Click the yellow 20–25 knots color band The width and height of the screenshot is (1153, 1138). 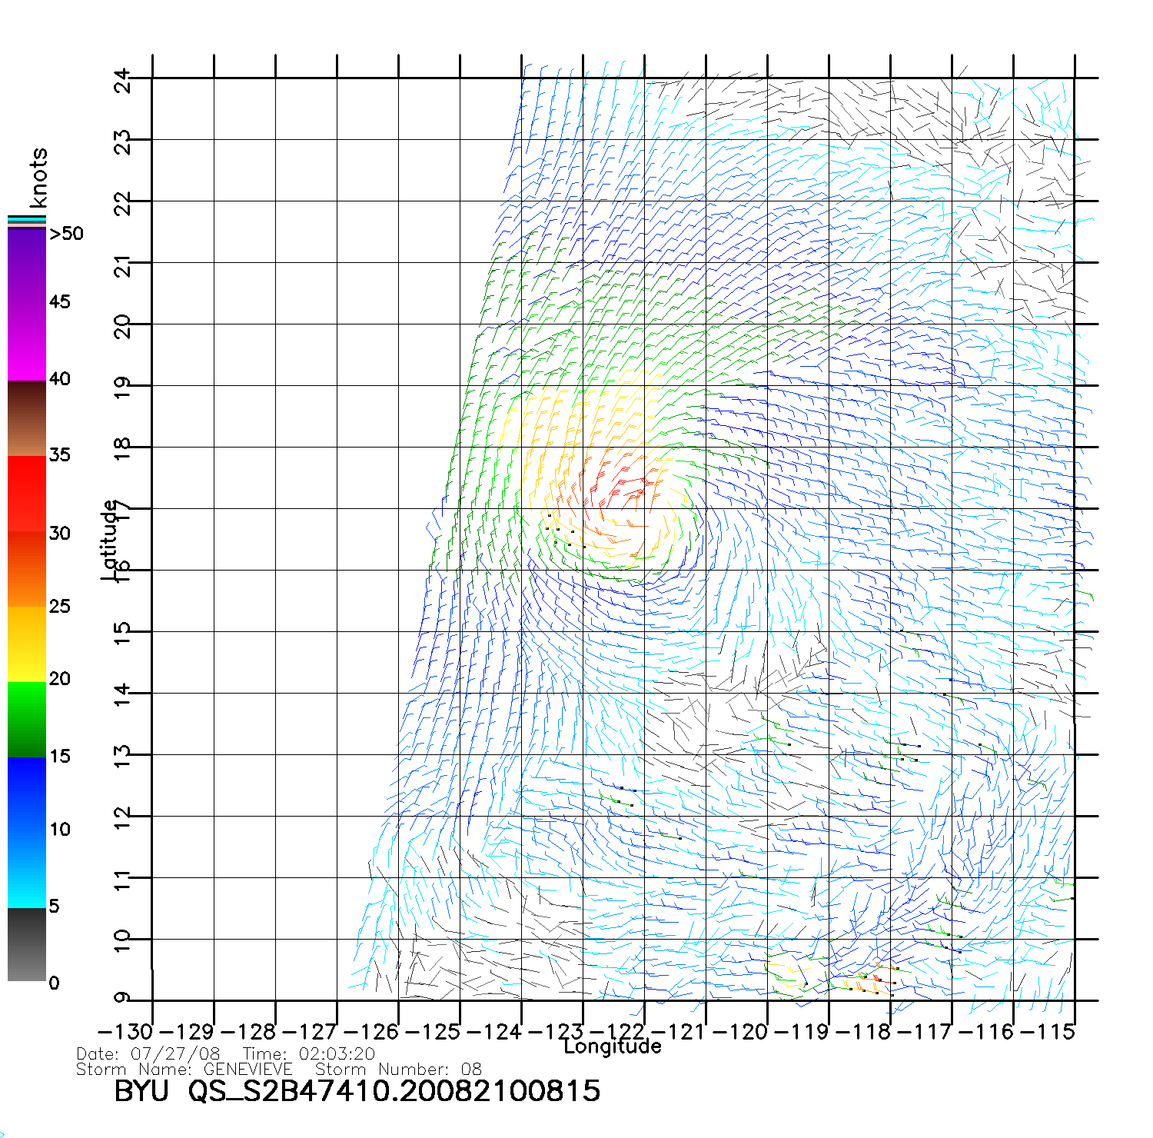coord(27,644)
